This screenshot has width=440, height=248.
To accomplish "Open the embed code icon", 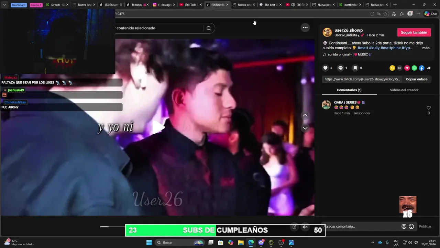I will click(399, 68).
